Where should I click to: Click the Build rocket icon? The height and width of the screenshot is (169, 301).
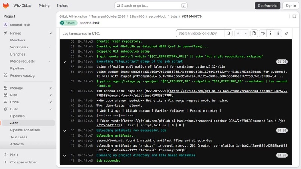(x=6, y=109)
